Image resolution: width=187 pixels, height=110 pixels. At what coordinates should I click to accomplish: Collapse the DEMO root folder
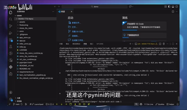coord(16,16)
